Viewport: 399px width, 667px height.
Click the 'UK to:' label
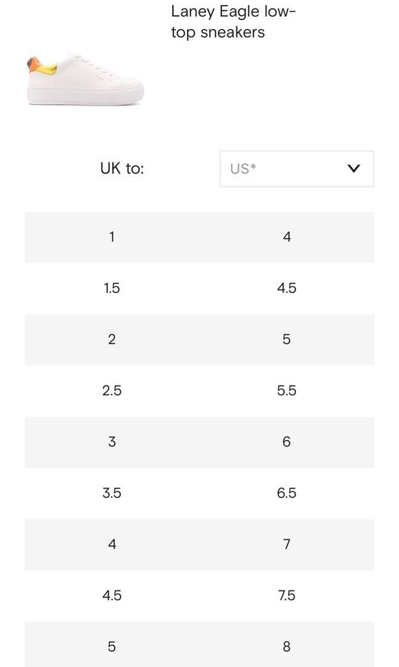[x=122, y=169]
